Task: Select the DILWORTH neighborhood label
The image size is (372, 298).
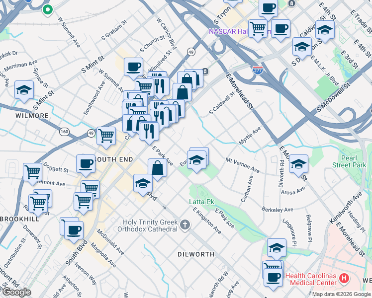Action: [196, 254]
